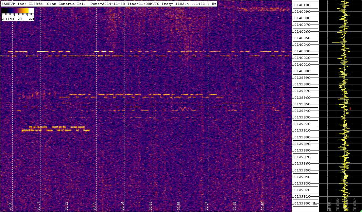Select the 20:50 time axis label

tap(10, 206)
